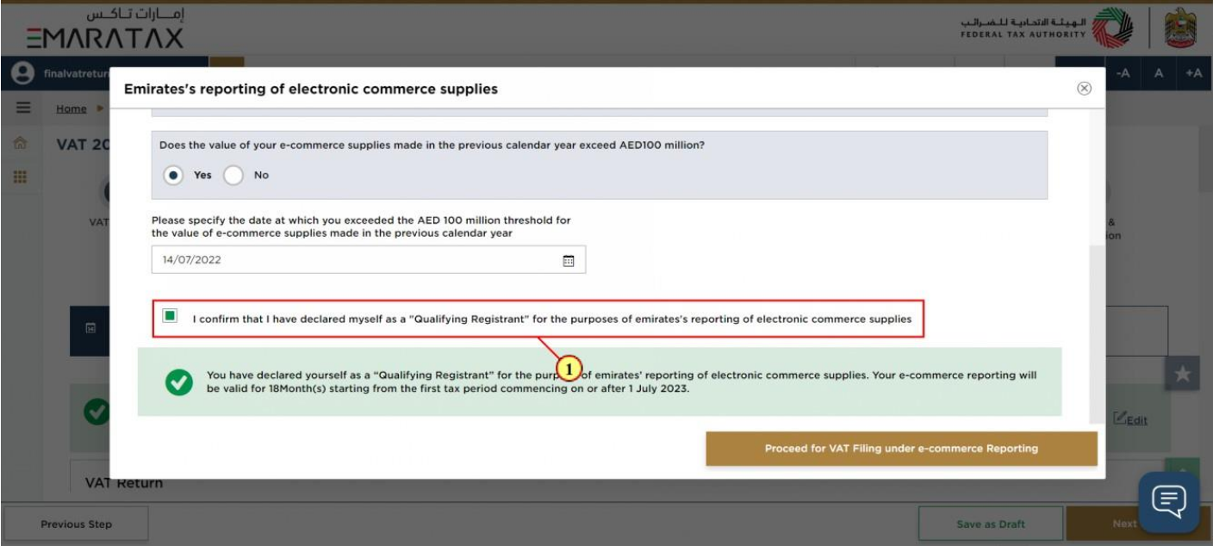Open the hamburger menu in the sidebar
1213x546 pixels.
[24, 109]
